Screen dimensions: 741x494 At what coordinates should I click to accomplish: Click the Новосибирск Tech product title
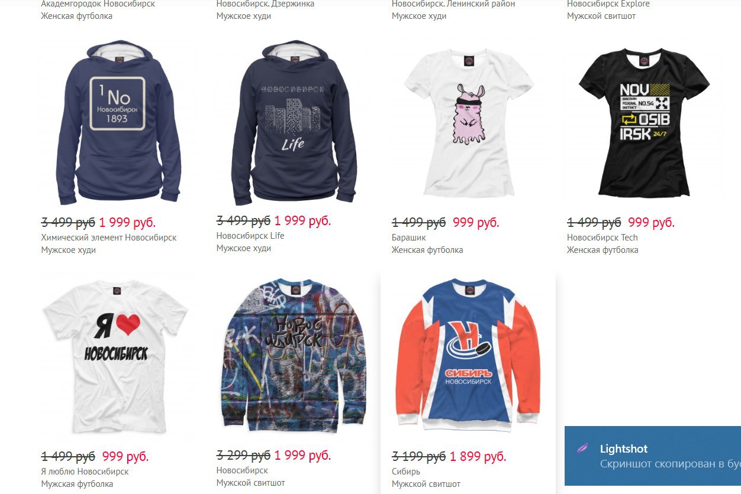pyautogui.click(x=603, y=238)
